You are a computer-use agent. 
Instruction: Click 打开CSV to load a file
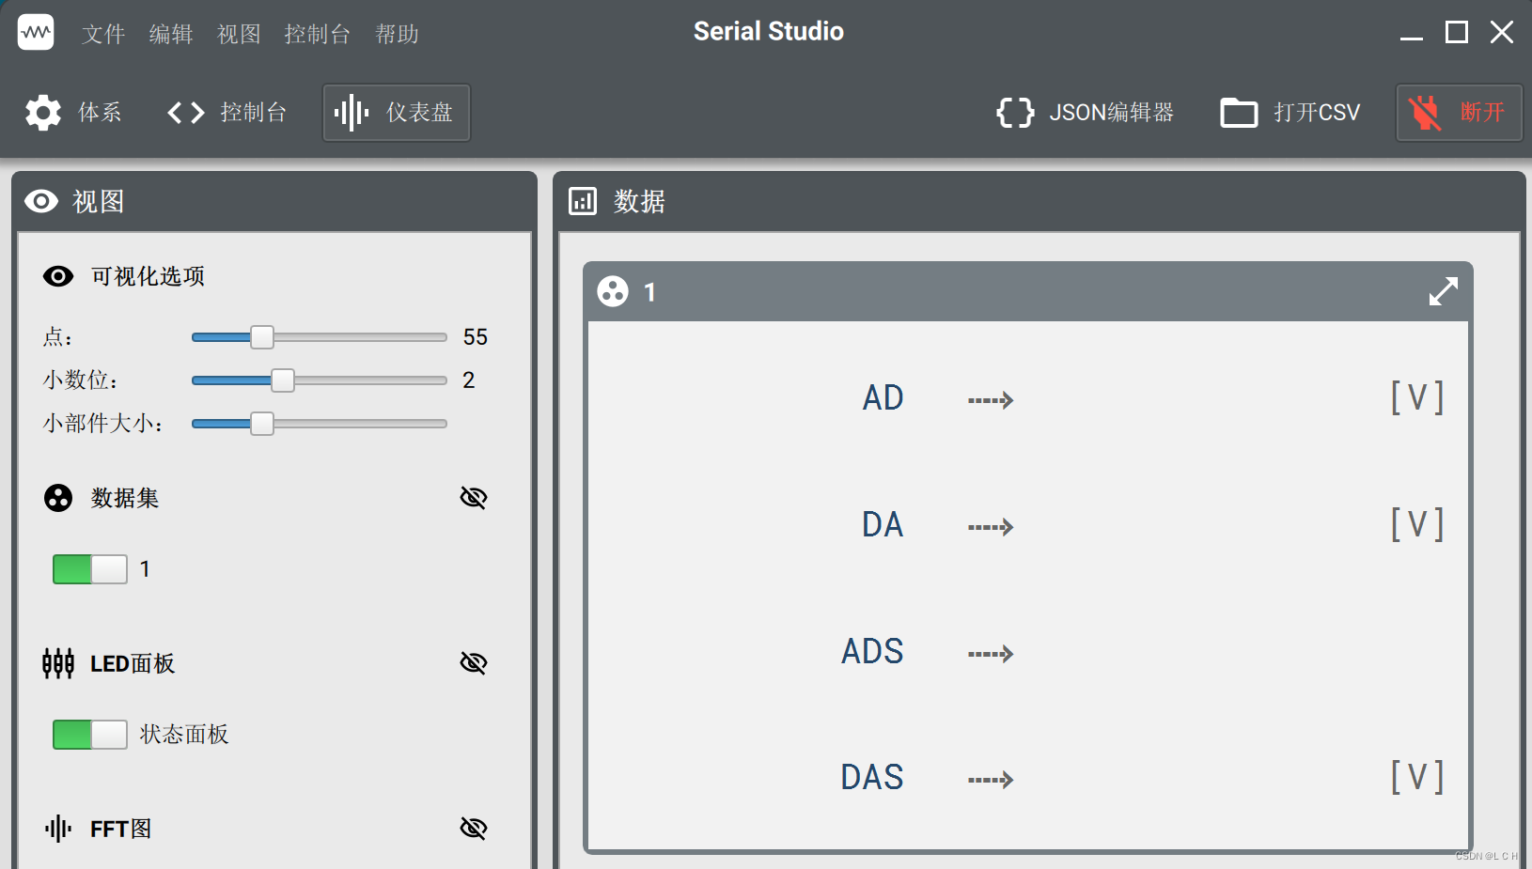1290,113
